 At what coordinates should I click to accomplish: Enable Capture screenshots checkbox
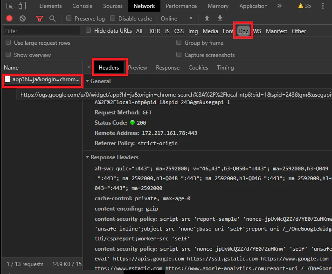pos(179,55)
